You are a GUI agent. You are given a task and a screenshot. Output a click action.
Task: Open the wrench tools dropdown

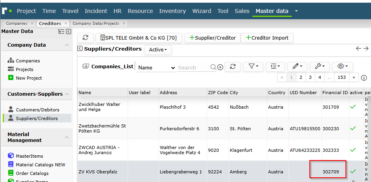(x=320, y=67)
